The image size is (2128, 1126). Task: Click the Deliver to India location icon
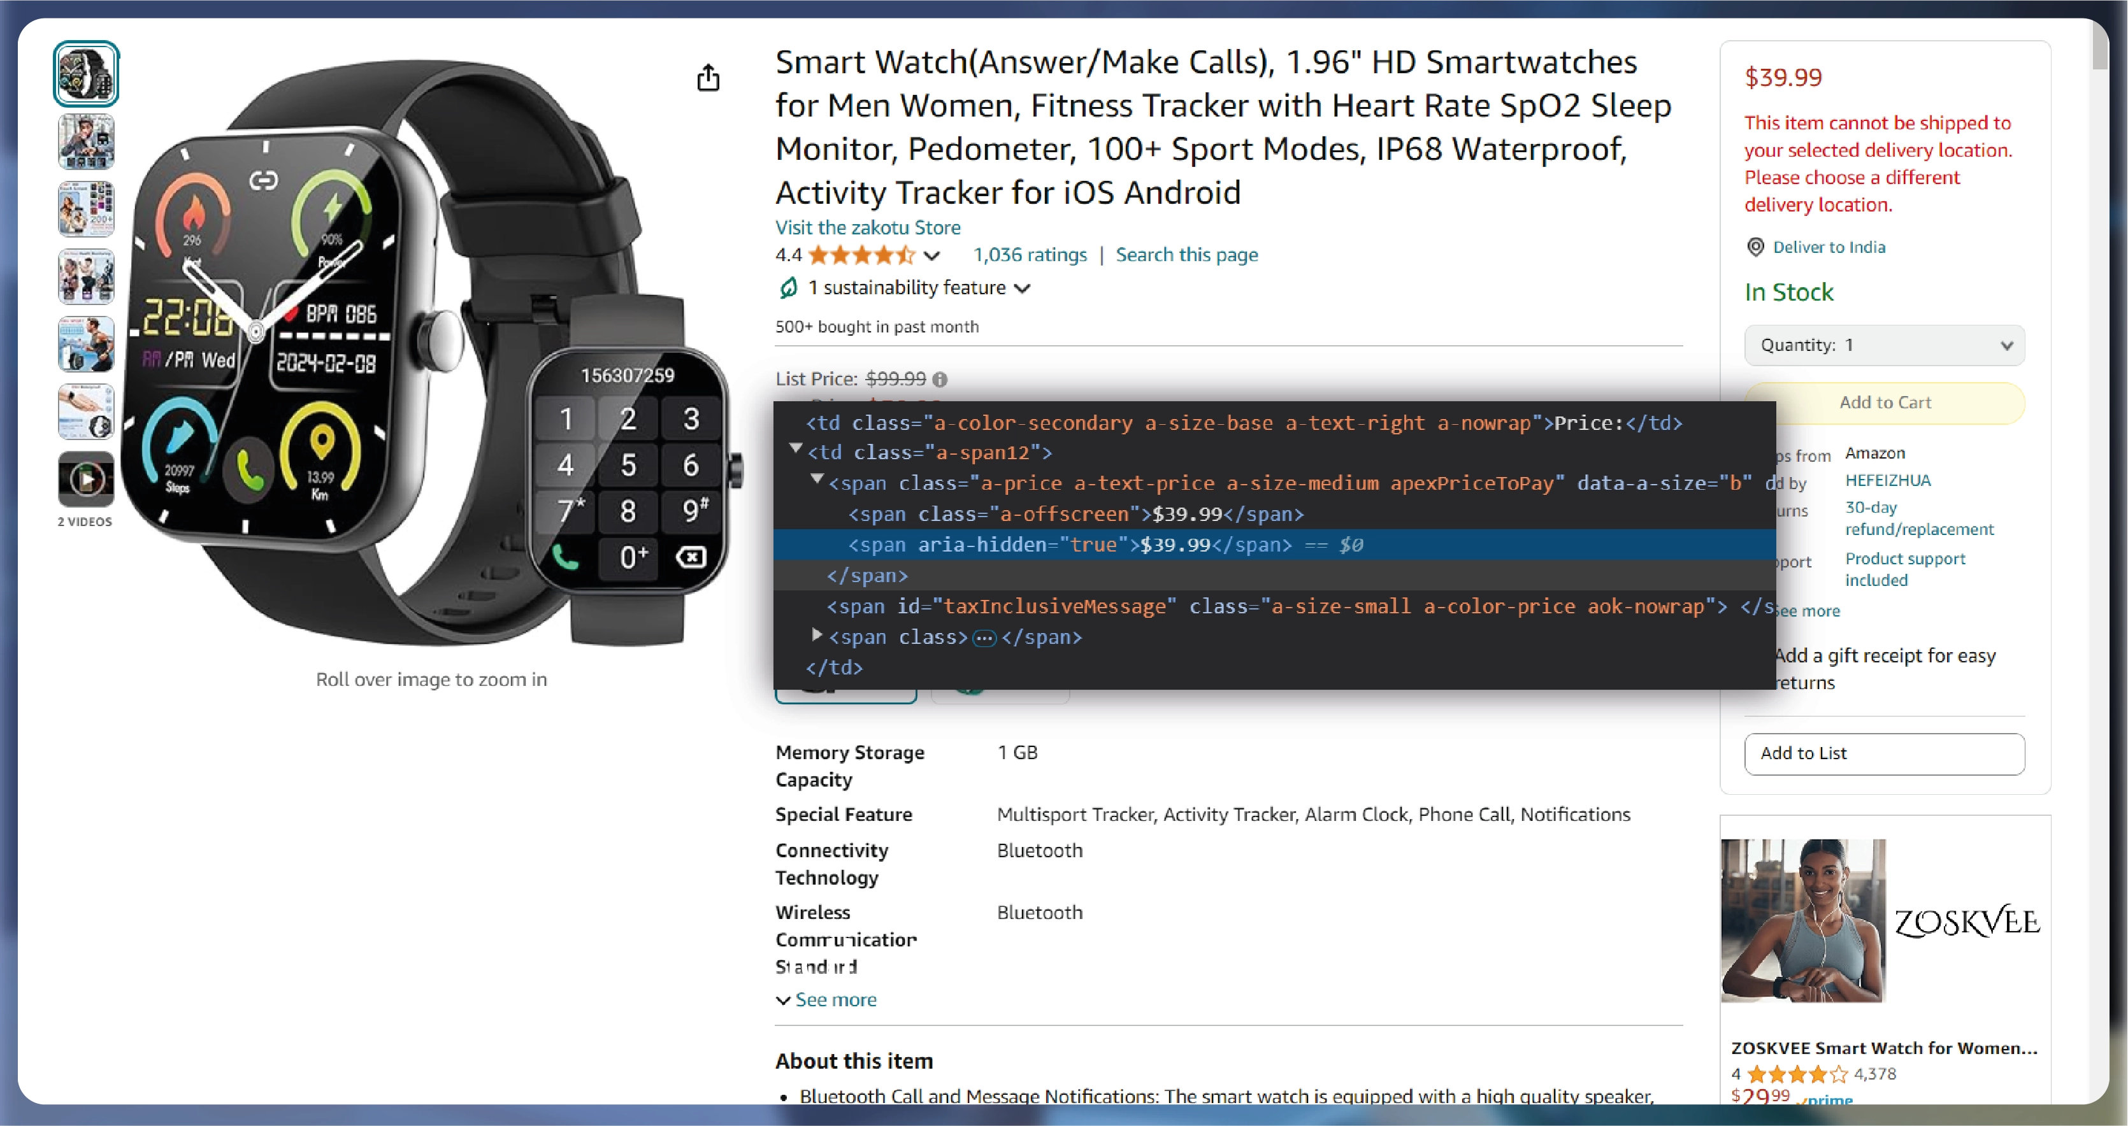click(x=1755, y=247)
